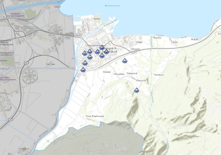Click the Wäldli label by the lakeshore

195,40
